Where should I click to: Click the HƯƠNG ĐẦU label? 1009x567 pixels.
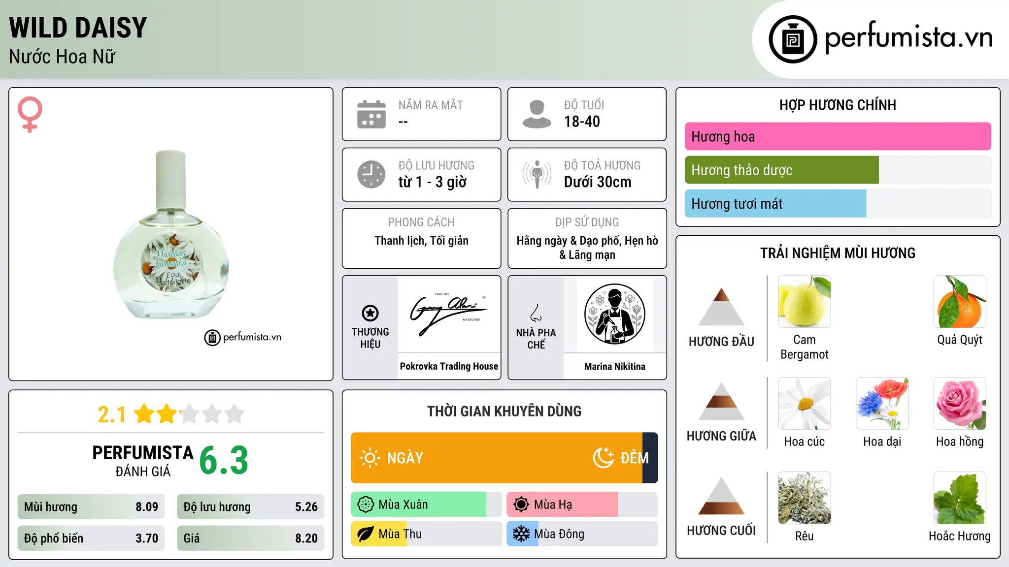click(721, 342)
